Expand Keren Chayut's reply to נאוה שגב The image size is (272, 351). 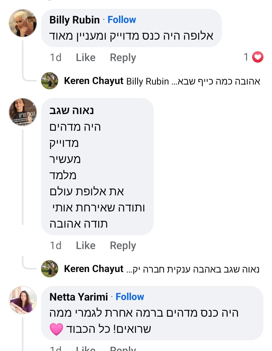coord(193,269)
